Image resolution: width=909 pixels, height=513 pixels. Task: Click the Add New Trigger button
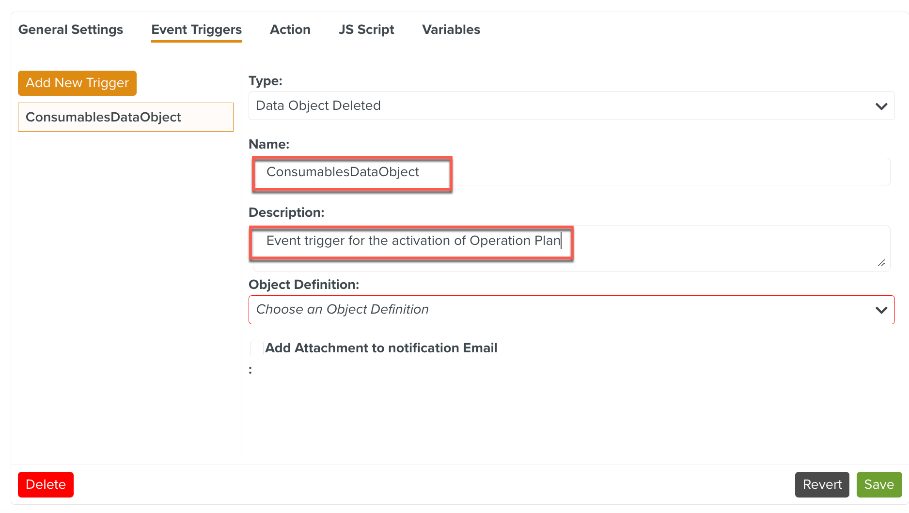(77, 83)
